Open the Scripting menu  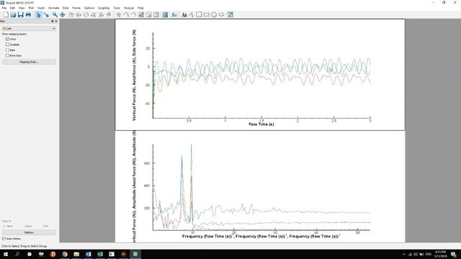[104, 8]
